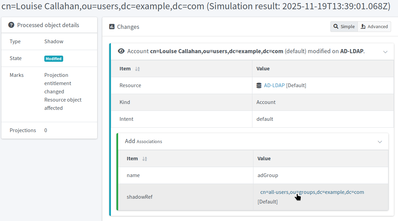This screenshot has height=221, width=398.
Task: Click the database icon beside AD-LDAP value
Action: (259, 85)
